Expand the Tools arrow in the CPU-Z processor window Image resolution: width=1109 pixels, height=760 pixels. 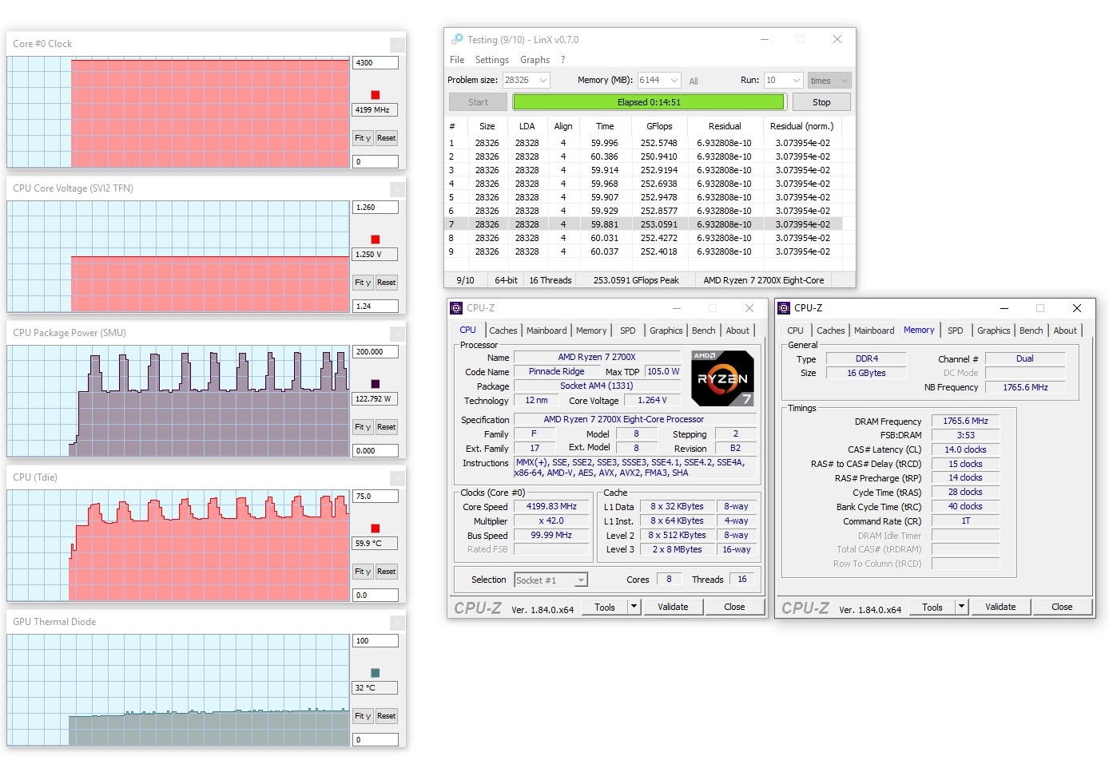pos(634,608)
